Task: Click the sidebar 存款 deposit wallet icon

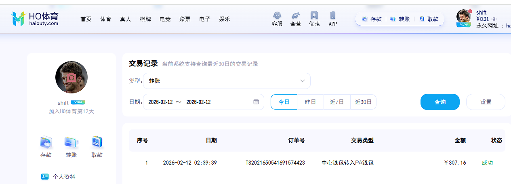Action: pos(46,142)
